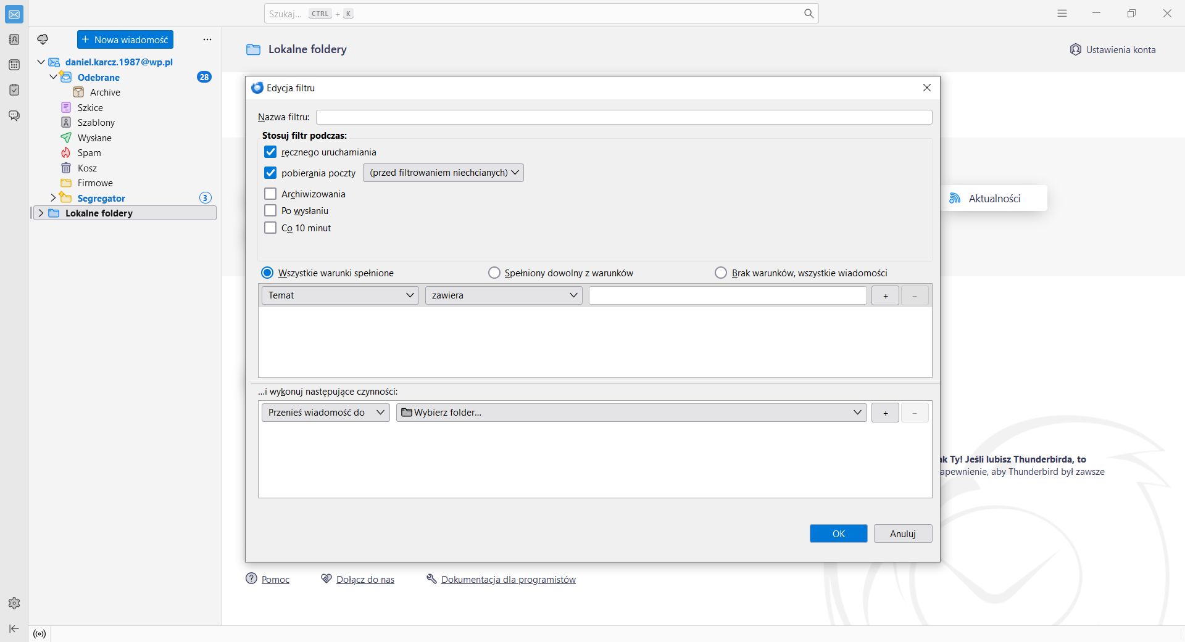The image size is (1185, 642).
Task: Expand the Segregator folder
Action: (53, 197)
